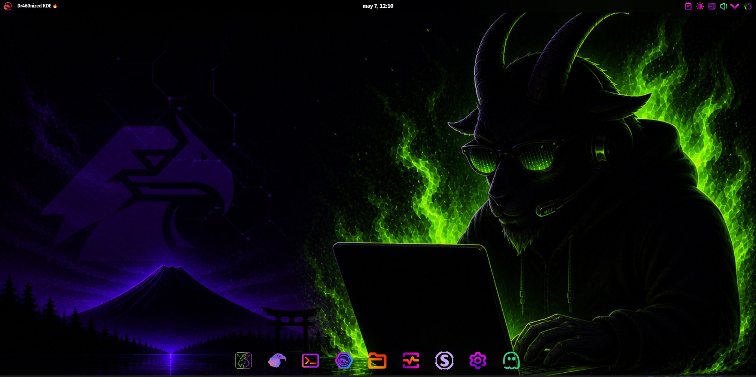Open the terminal prompt icon in dock

pyautogui.click(x=310, y=360)
